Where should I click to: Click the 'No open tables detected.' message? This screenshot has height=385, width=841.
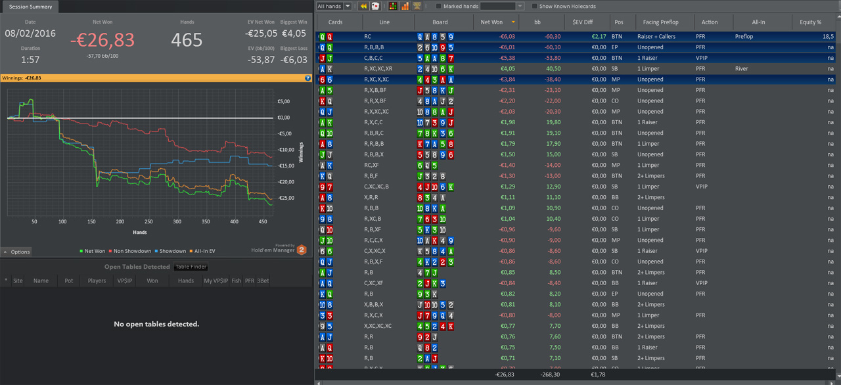coord(156,324)
